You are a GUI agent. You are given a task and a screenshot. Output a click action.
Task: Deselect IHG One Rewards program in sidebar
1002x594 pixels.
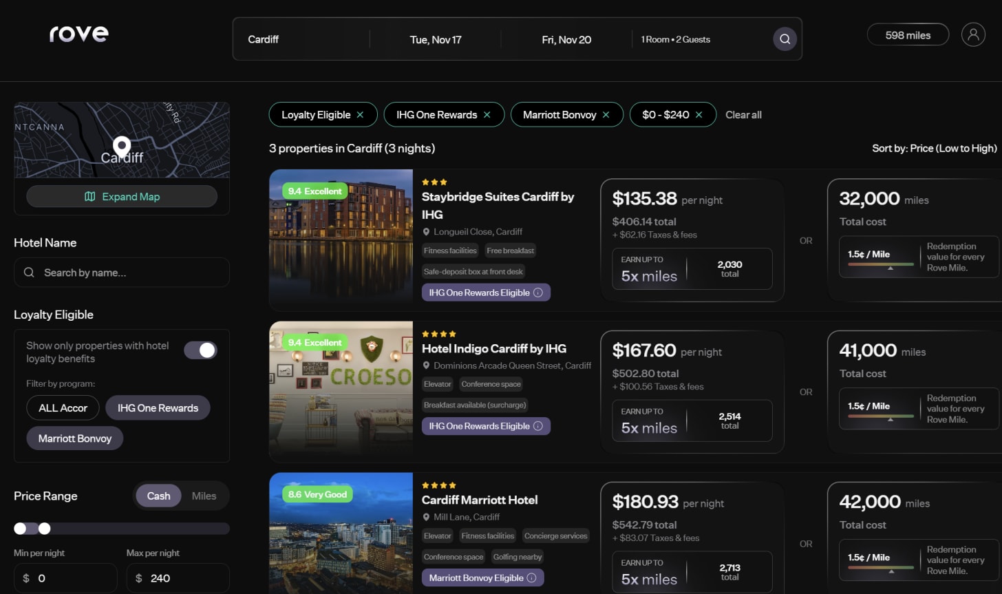pyautogui.click(x=158, y=408)
